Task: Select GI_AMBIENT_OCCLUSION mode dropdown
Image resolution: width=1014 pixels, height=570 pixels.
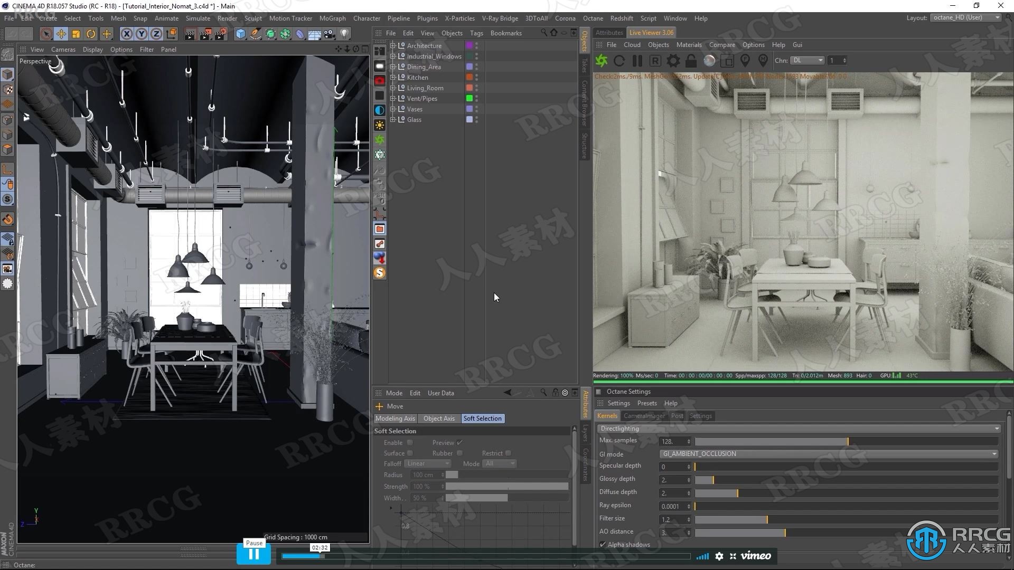Action: pyautogui.click(x=828, y=453)
